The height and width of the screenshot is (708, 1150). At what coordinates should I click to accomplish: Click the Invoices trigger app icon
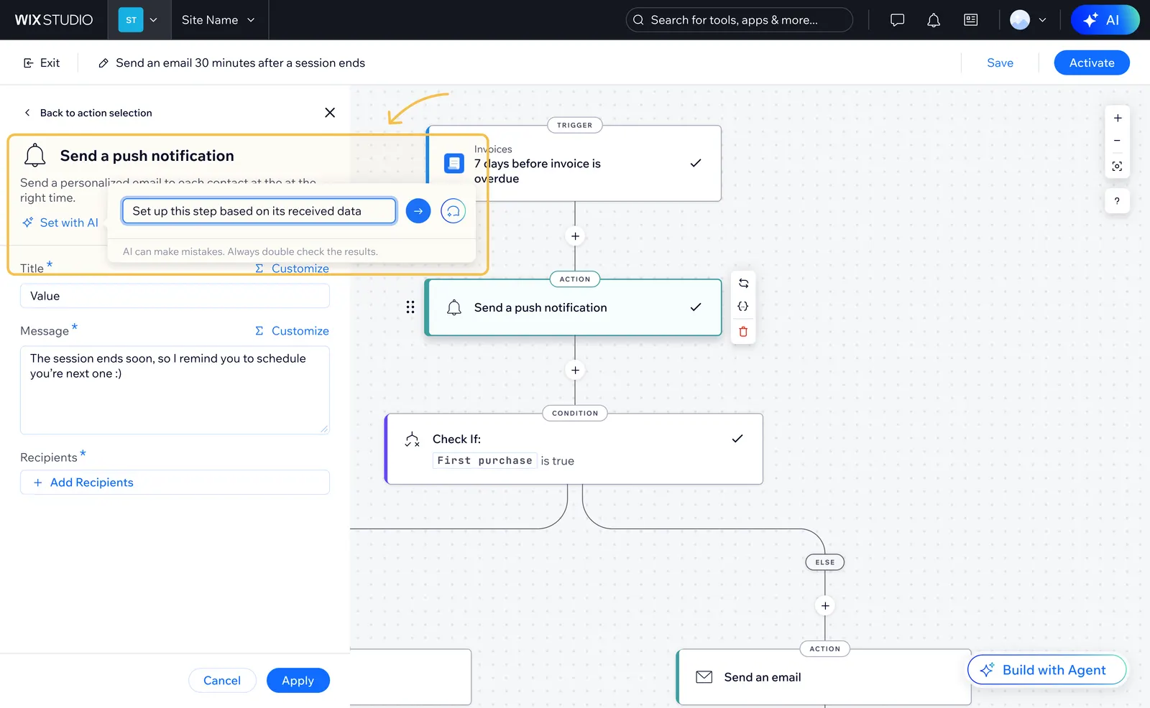pos(454,164)
